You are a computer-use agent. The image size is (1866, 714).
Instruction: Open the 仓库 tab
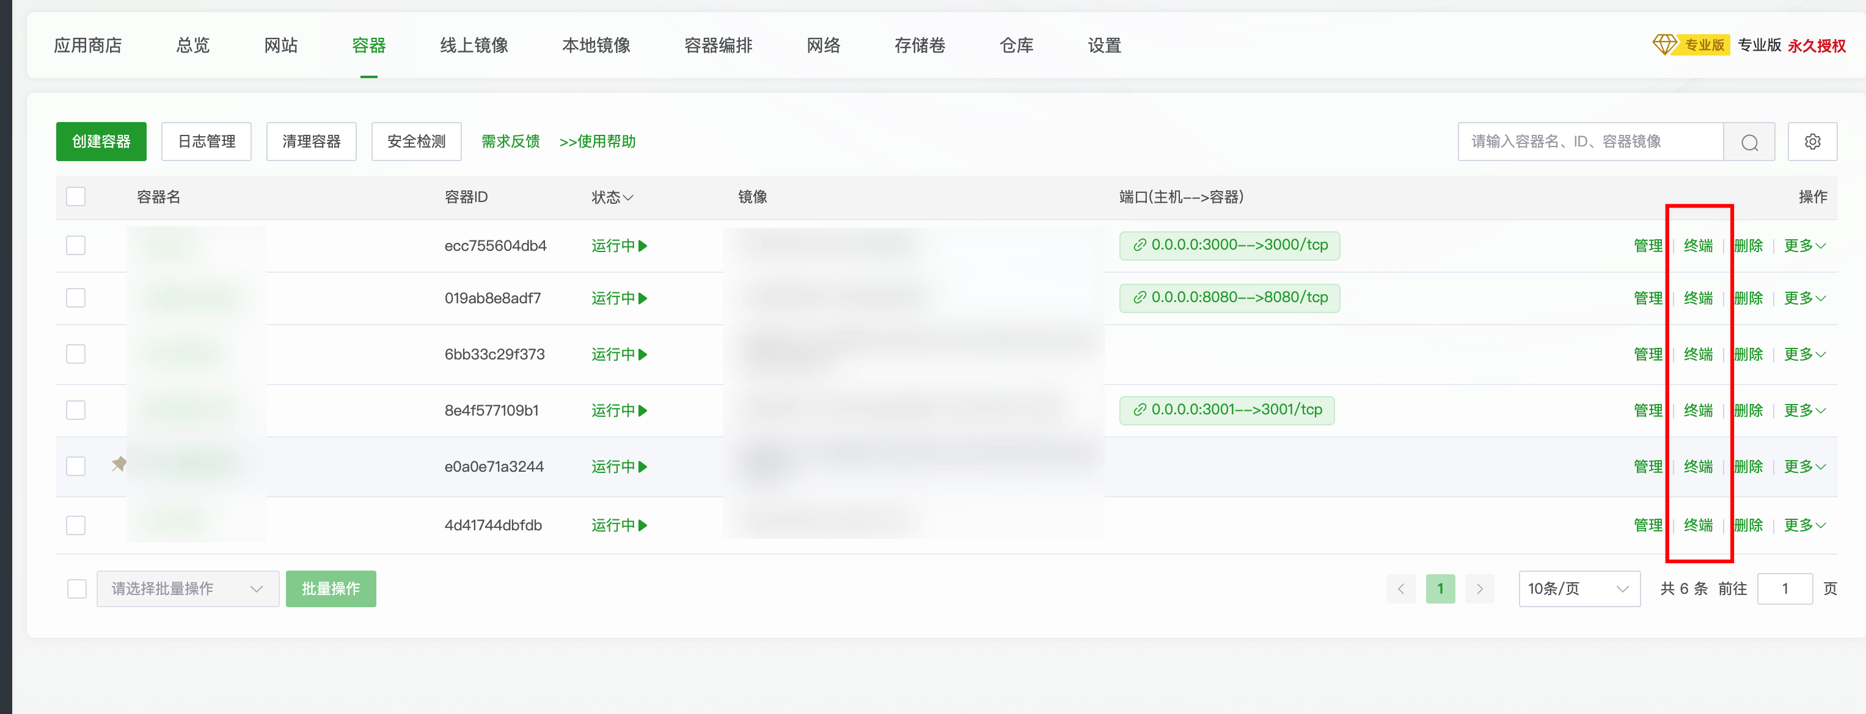tap(1016, 46)
